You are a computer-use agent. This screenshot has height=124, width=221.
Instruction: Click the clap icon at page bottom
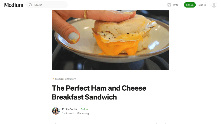(x=55, y=123)
